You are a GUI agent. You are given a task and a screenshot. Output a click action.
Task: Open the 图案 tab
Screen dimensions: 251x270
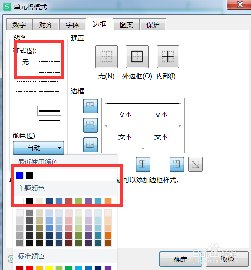click(126, 24)
